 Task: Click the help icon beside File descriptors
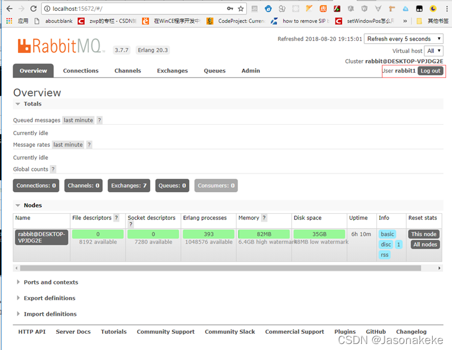tap(117, 218)
